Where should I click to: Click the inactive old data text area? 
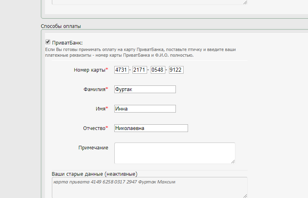[149, 187]
